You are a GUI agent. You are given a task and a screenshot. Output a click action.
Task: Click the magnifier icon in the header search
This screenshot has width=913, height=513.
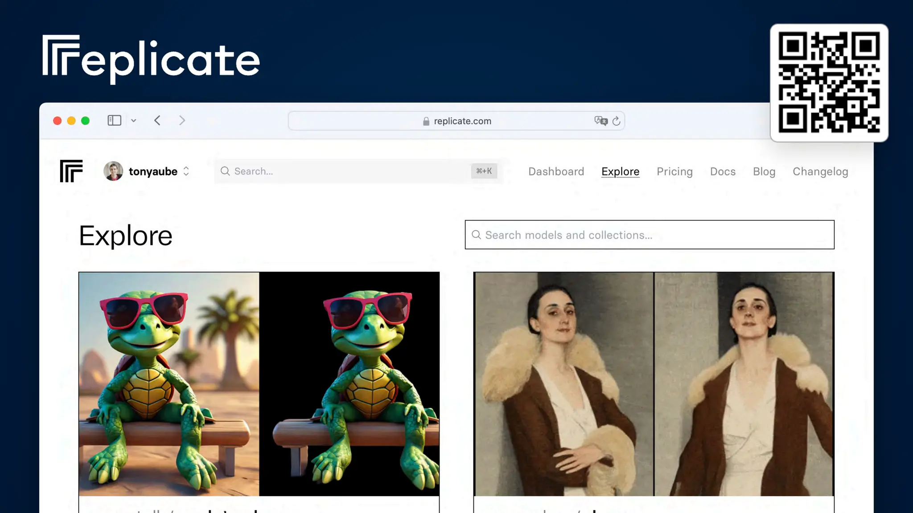[x=225, y=171]
